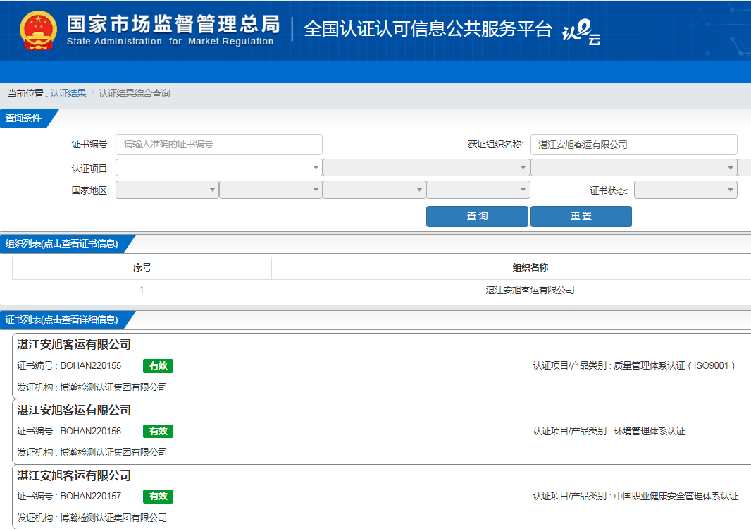This screenshot has height=529, width=751.
Task: Open the third 认证项目 dropdown
Action: pos(633,167)
